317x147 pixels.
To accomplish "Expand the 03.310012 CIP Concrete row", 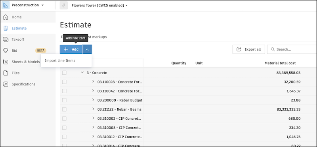I will [x=93, y=136].
